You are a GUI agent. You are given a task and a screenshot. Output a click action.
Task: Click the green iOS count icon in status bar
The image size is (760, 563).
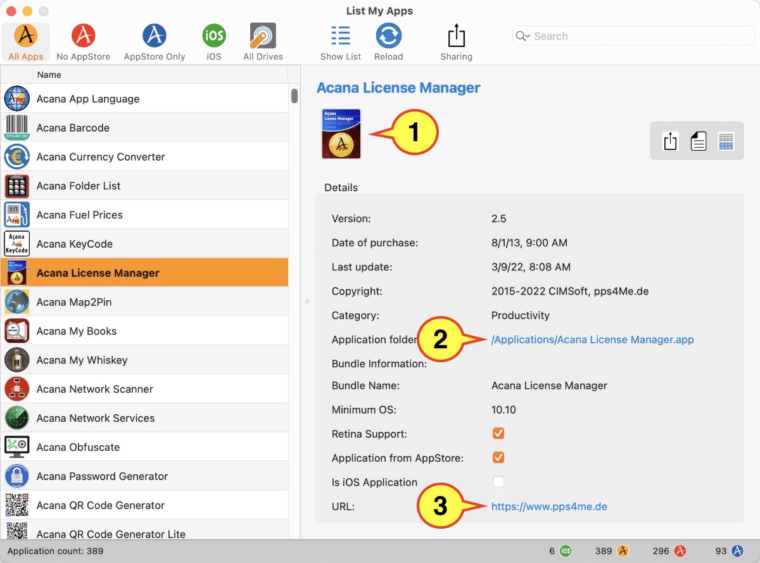click(566, 551)
